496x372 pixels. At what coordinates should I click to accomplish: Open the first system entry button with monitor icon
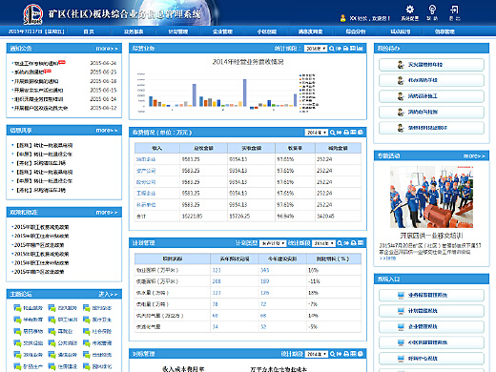(431, 295)
